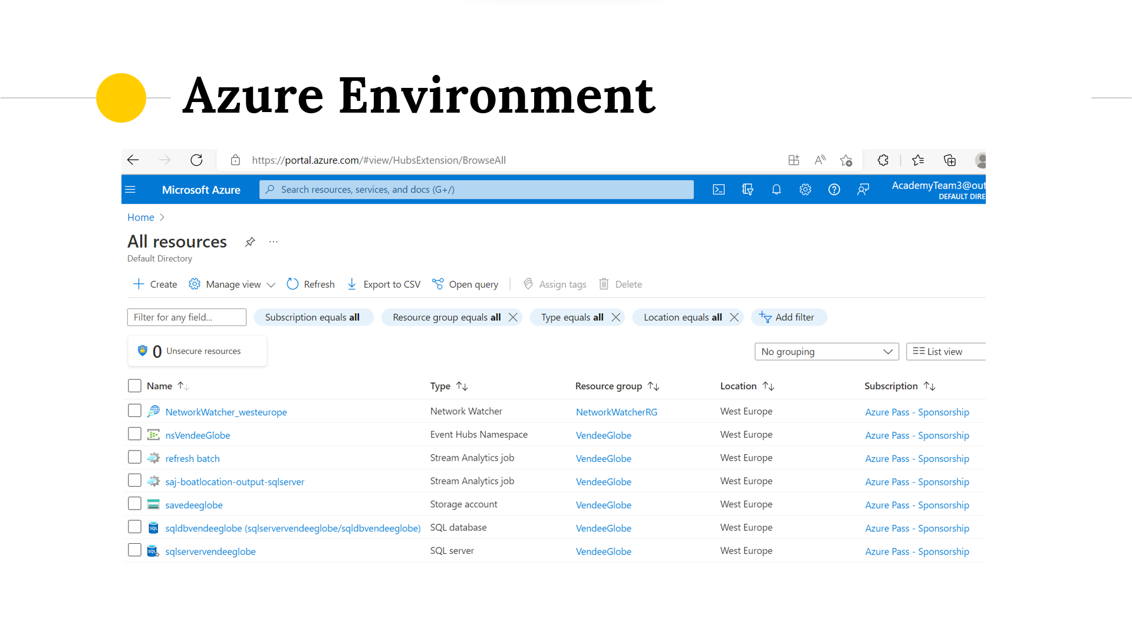Click the Azure search resources box
Image resolution: width=1132 pixels, height=637 pixels.
[x=476, y=189]
